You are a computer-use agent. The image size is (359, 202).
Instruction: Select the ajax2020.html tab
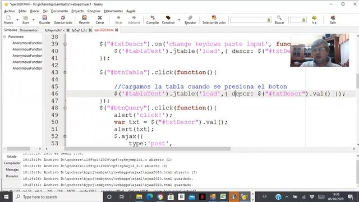[104, 30]
